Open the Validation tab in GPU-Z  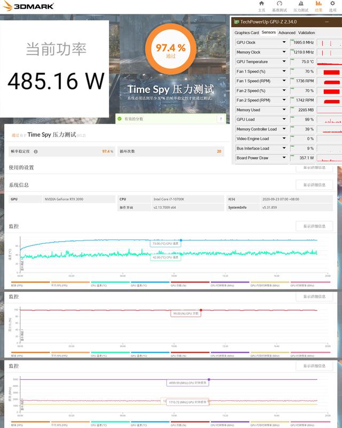(306, 33)
